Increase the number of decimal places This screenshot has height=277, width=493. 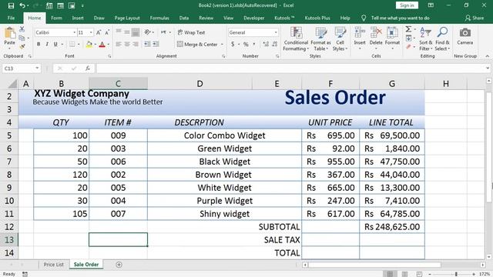pyautogui.click(x=266, y=45)
